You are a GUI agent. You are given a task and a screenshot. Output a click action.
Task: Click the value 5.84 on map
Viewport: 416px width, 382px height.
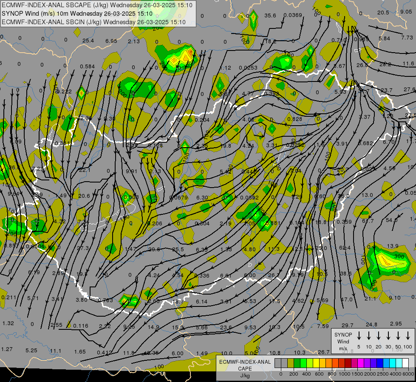[x=385, y=39]
